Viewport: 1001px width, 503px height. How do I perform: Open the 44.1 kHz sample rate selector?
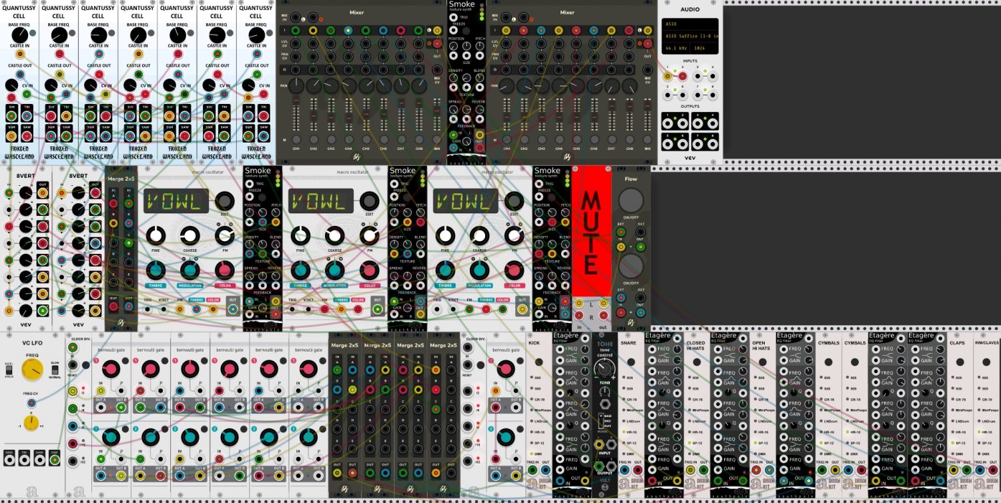[675, 49]
